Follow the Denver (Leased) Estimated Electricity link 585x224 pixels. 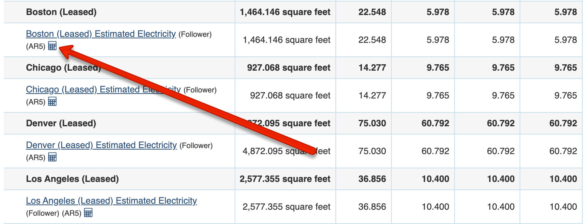(101, 145)
